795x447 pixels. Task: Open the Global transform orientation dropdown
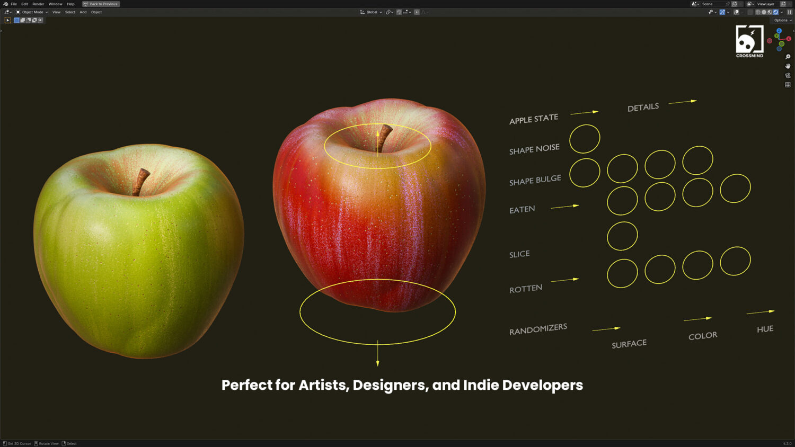pos(371,12)
